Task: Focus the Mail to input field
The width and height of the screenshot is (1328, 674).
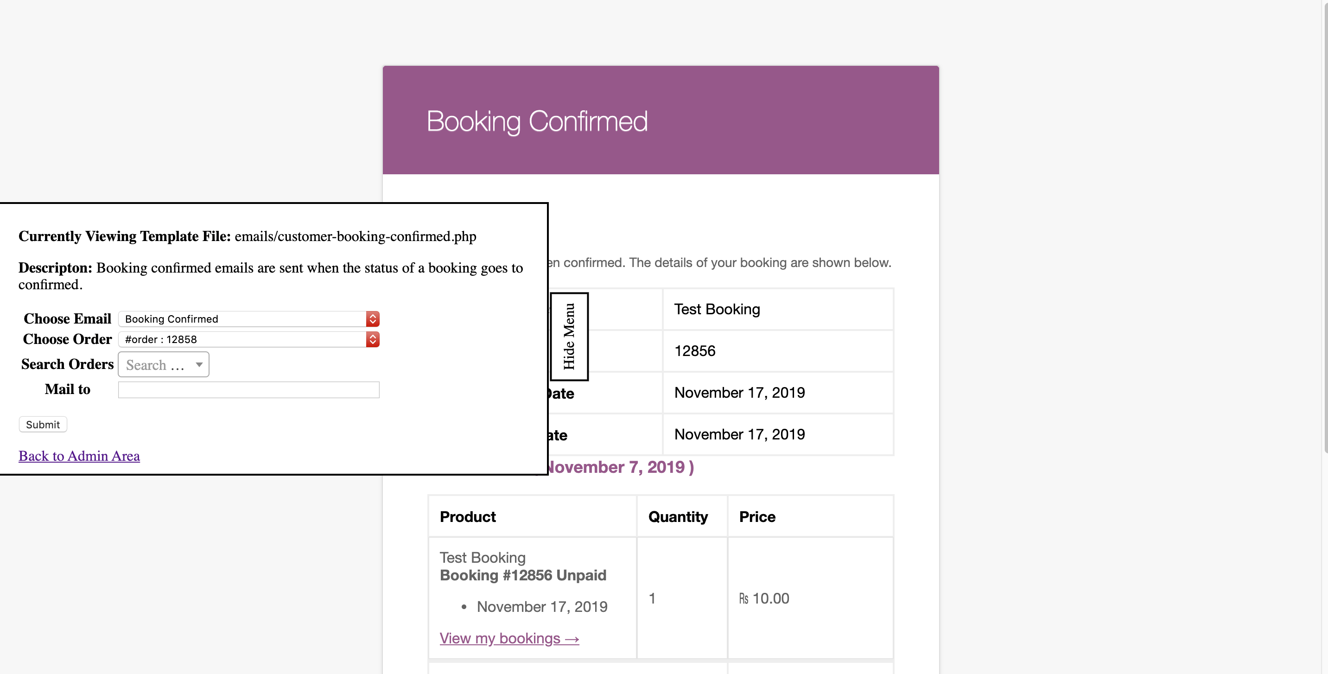Action: click(x=248, y=389)
